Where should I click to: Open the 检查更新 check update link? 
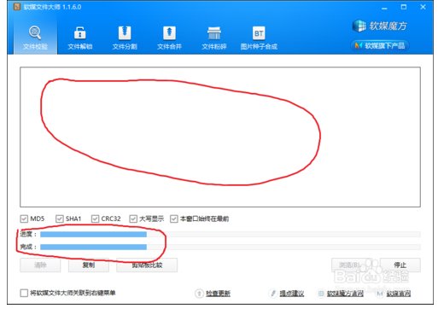218,294
